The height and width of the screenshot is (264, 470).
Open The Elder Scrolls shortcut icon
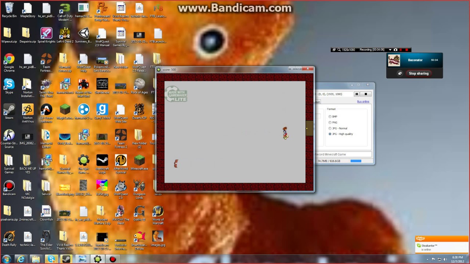coord(46,241)
